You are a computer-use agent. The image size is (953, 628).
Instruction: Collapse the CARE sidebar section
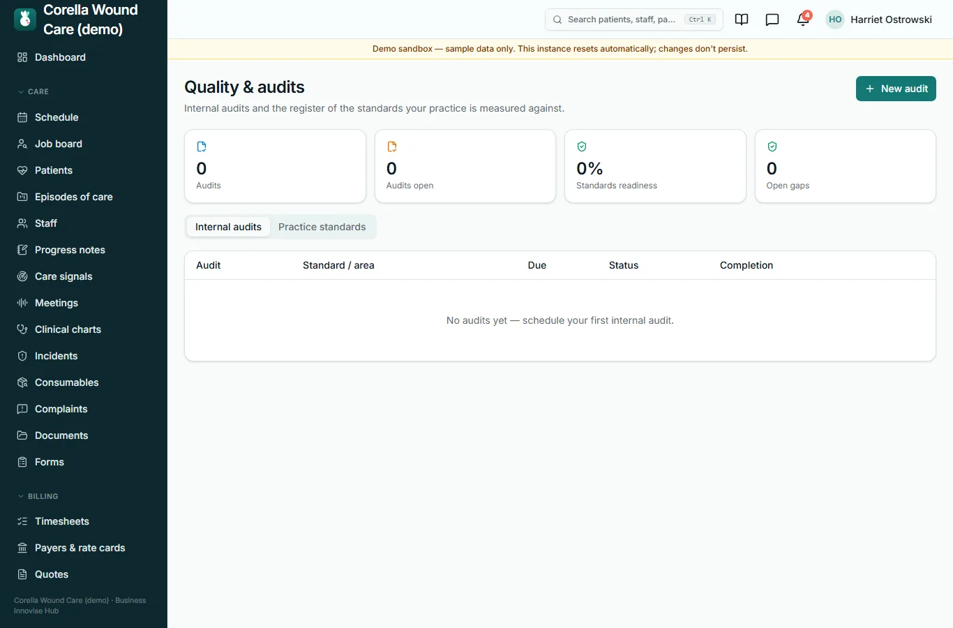click(33, 91)
